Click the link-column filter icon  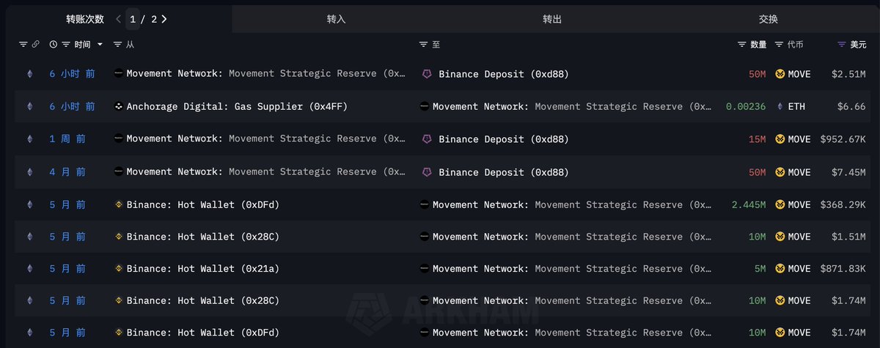coord(23,45)
